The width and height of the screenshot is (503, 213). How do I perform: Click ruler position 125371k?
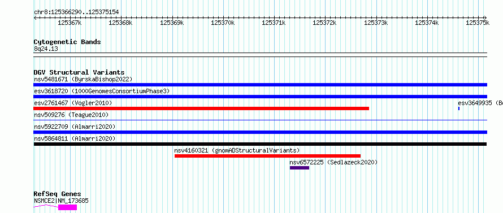(274, 23)
